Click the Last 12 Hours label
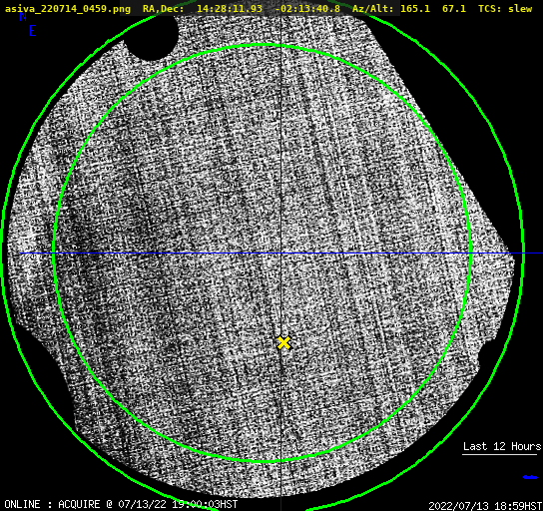Screen dimensions: 543x511 click(x=502, y=446)
